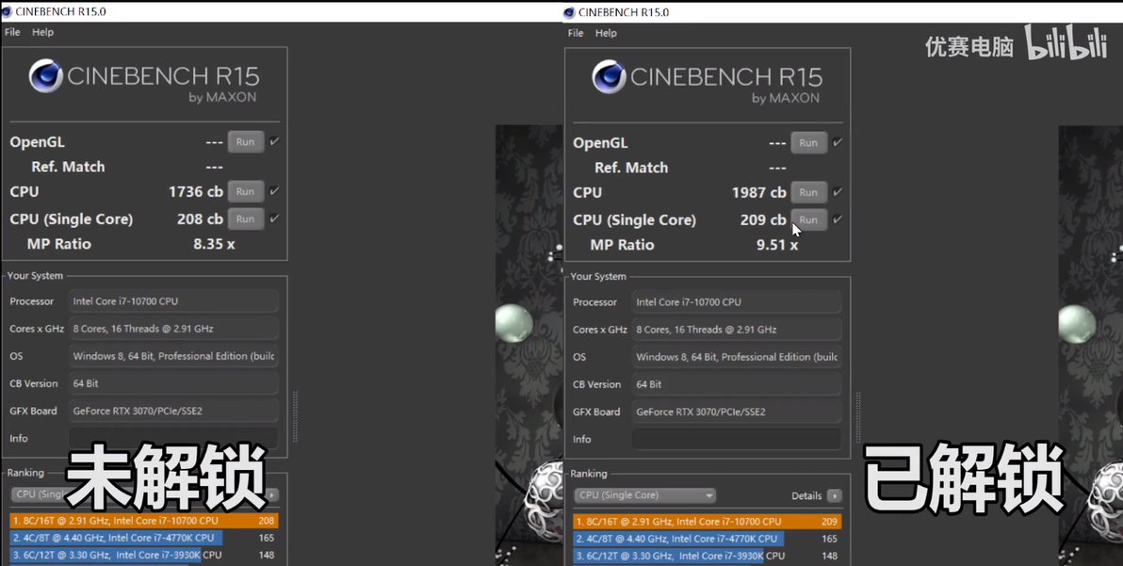Click Cinebench app icon in right window title bar

[569, 12]
